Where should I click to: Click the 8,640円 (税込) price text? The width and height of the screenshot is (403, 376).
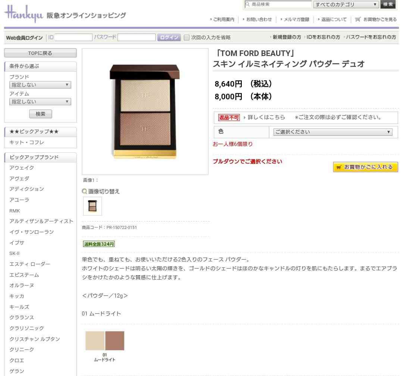coord(243,84)
